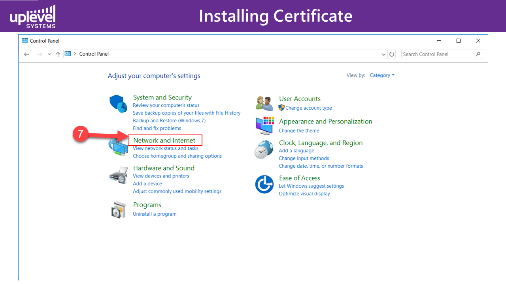Expand the address bar history dropdown

[x=383, y=54]
